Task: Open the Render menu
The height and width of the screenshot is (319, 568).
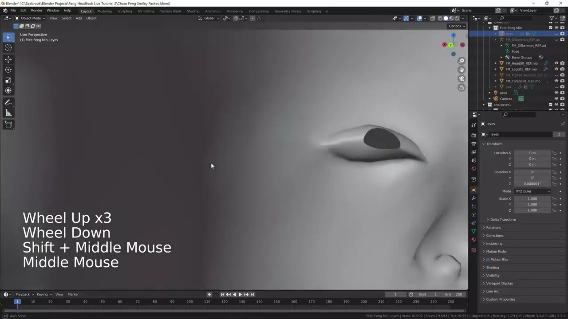Action: pos(36,11)
